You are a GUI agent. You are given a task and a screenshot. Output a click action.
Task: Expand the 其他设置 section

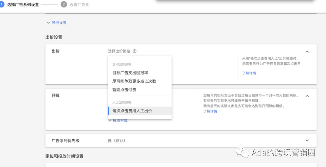(57, 23)
